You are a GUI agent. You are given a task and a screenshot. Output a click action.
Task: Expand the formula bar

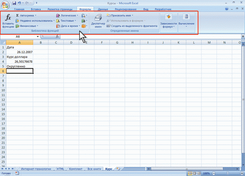point(243,36)
